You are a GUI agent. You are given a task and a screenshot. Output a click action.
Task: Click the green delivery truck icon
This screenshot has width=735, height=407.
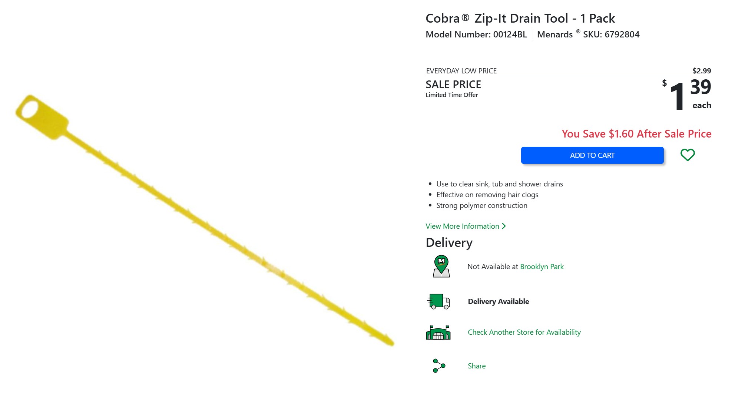point(438,301)
